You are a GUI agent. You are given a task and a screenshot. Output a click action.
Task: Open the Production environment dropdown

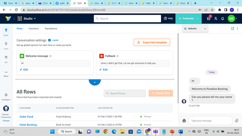188,19
